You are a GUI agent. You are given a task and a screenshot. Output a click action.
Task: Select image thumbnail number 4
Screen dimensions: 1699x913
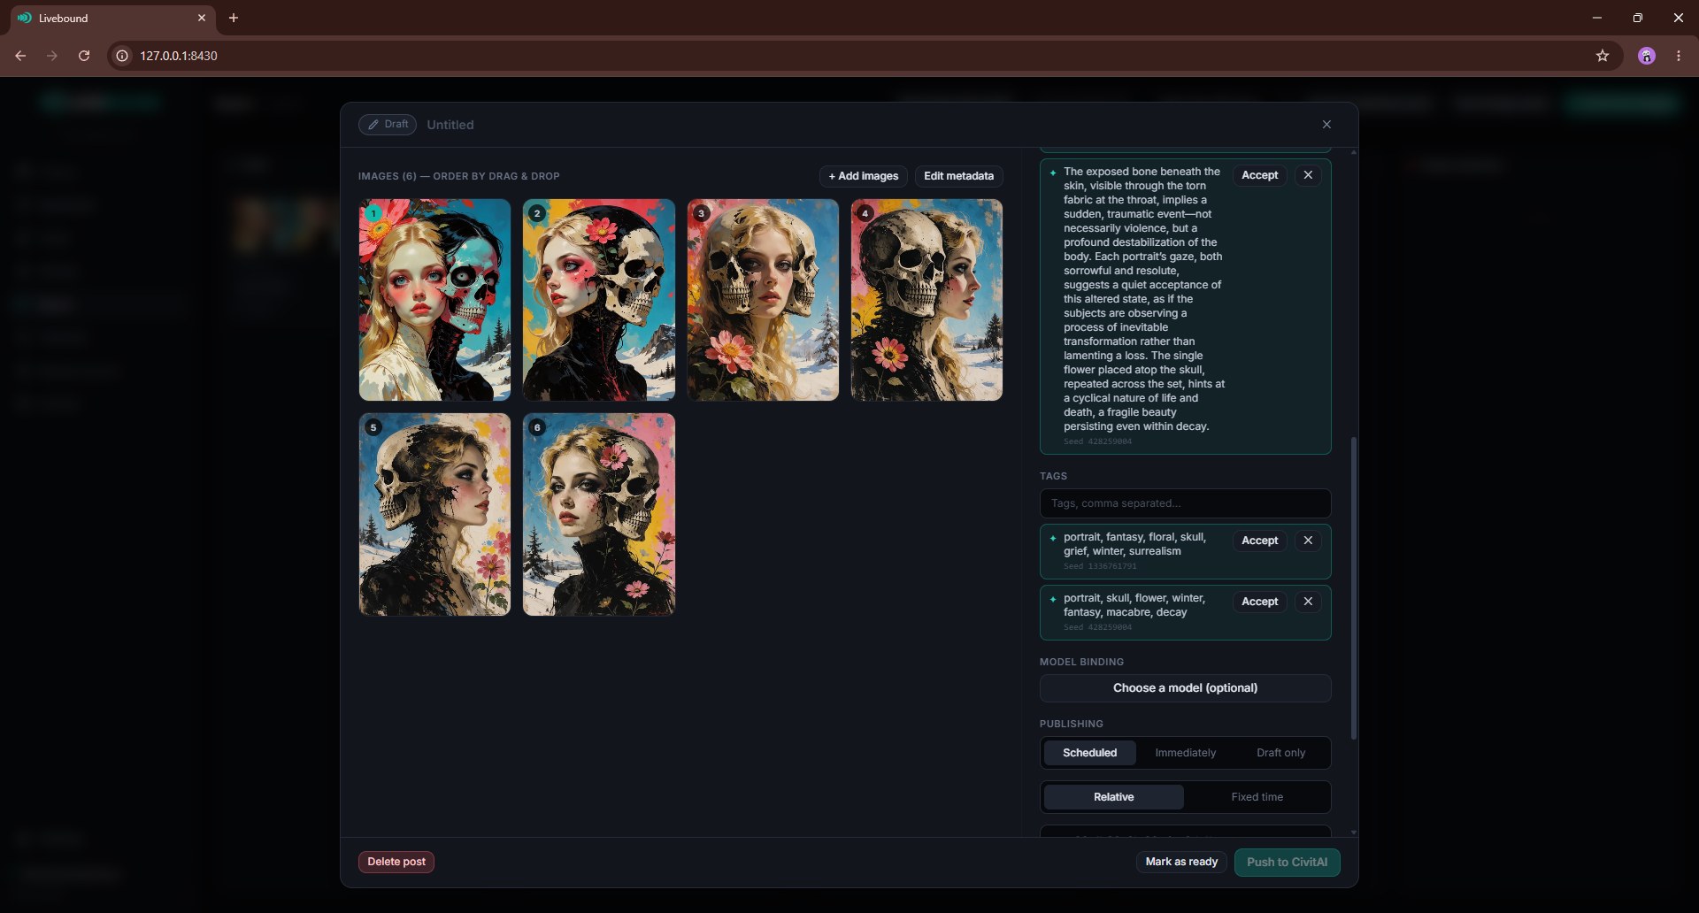926,300
